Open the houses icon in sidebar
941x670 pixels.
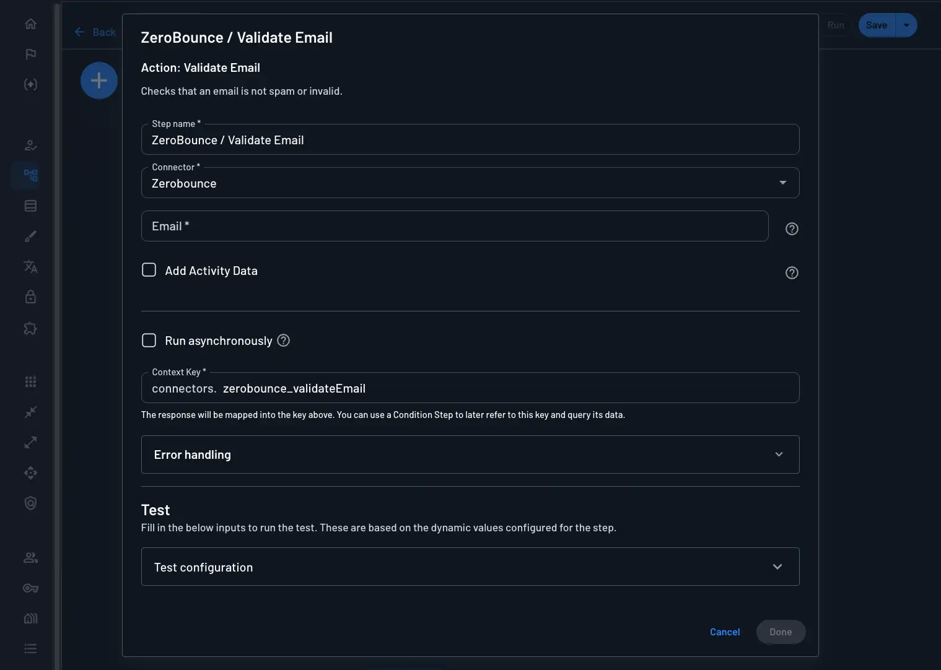pyautogui.click(x=30, y=618)
